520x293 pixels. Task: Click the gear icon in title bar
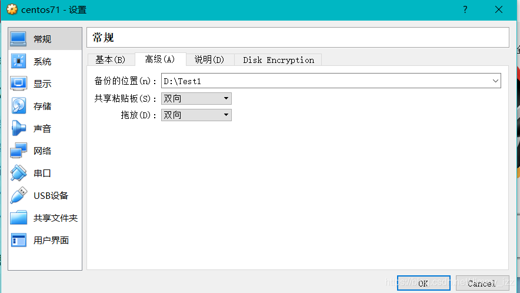[x=12, y=9]
